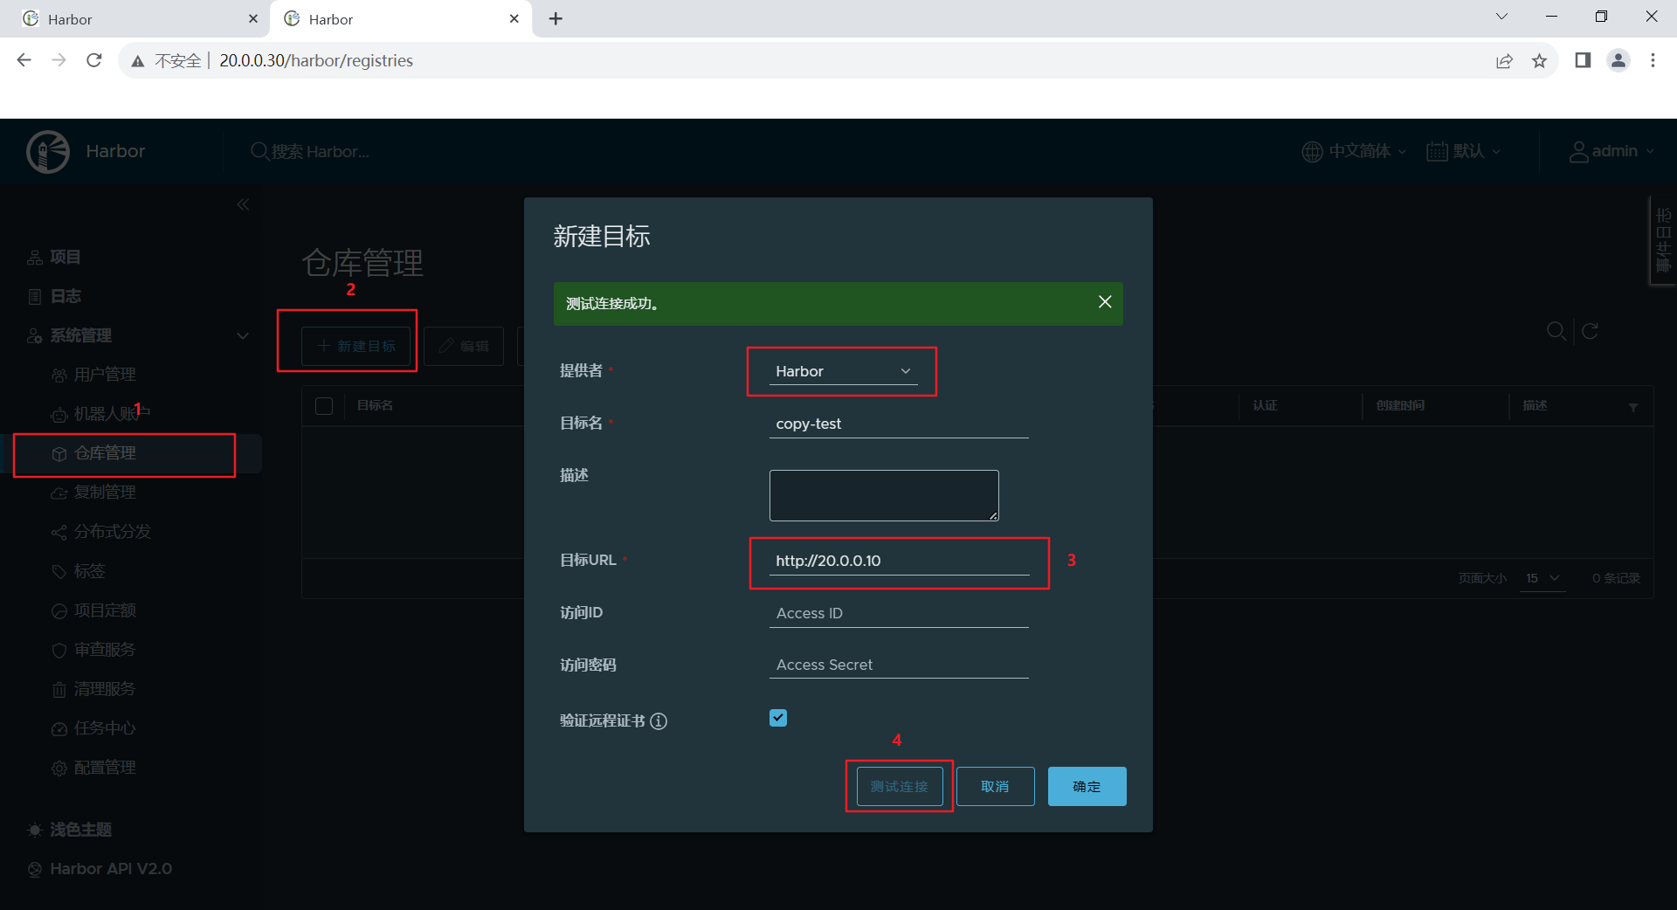The height and width of the screenshot is (910, 1677).
Task: Open 配置管理 in sidebar
Action: click(x=105, y=768)
